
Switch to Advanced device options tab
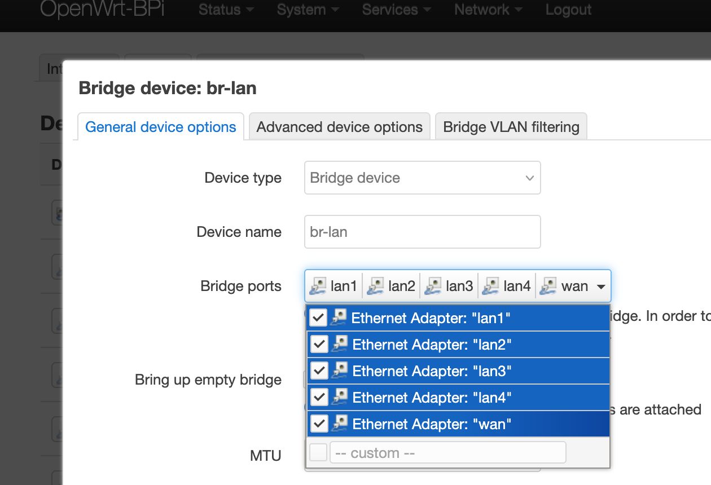pyautogui.click(x=340, y=127)
